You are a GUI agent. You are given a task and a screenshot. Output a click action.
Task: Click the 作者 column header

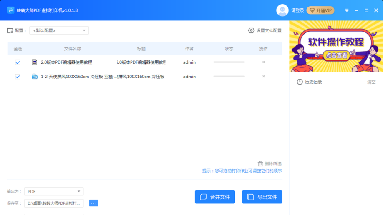[189, 49]
